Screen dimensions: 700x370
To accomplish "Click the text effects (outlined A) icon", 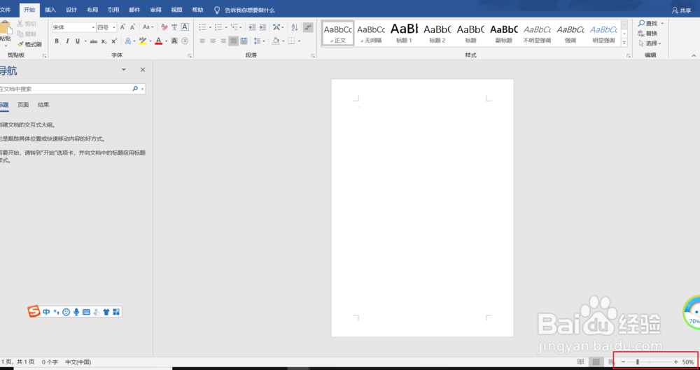I will coord(127,41).
